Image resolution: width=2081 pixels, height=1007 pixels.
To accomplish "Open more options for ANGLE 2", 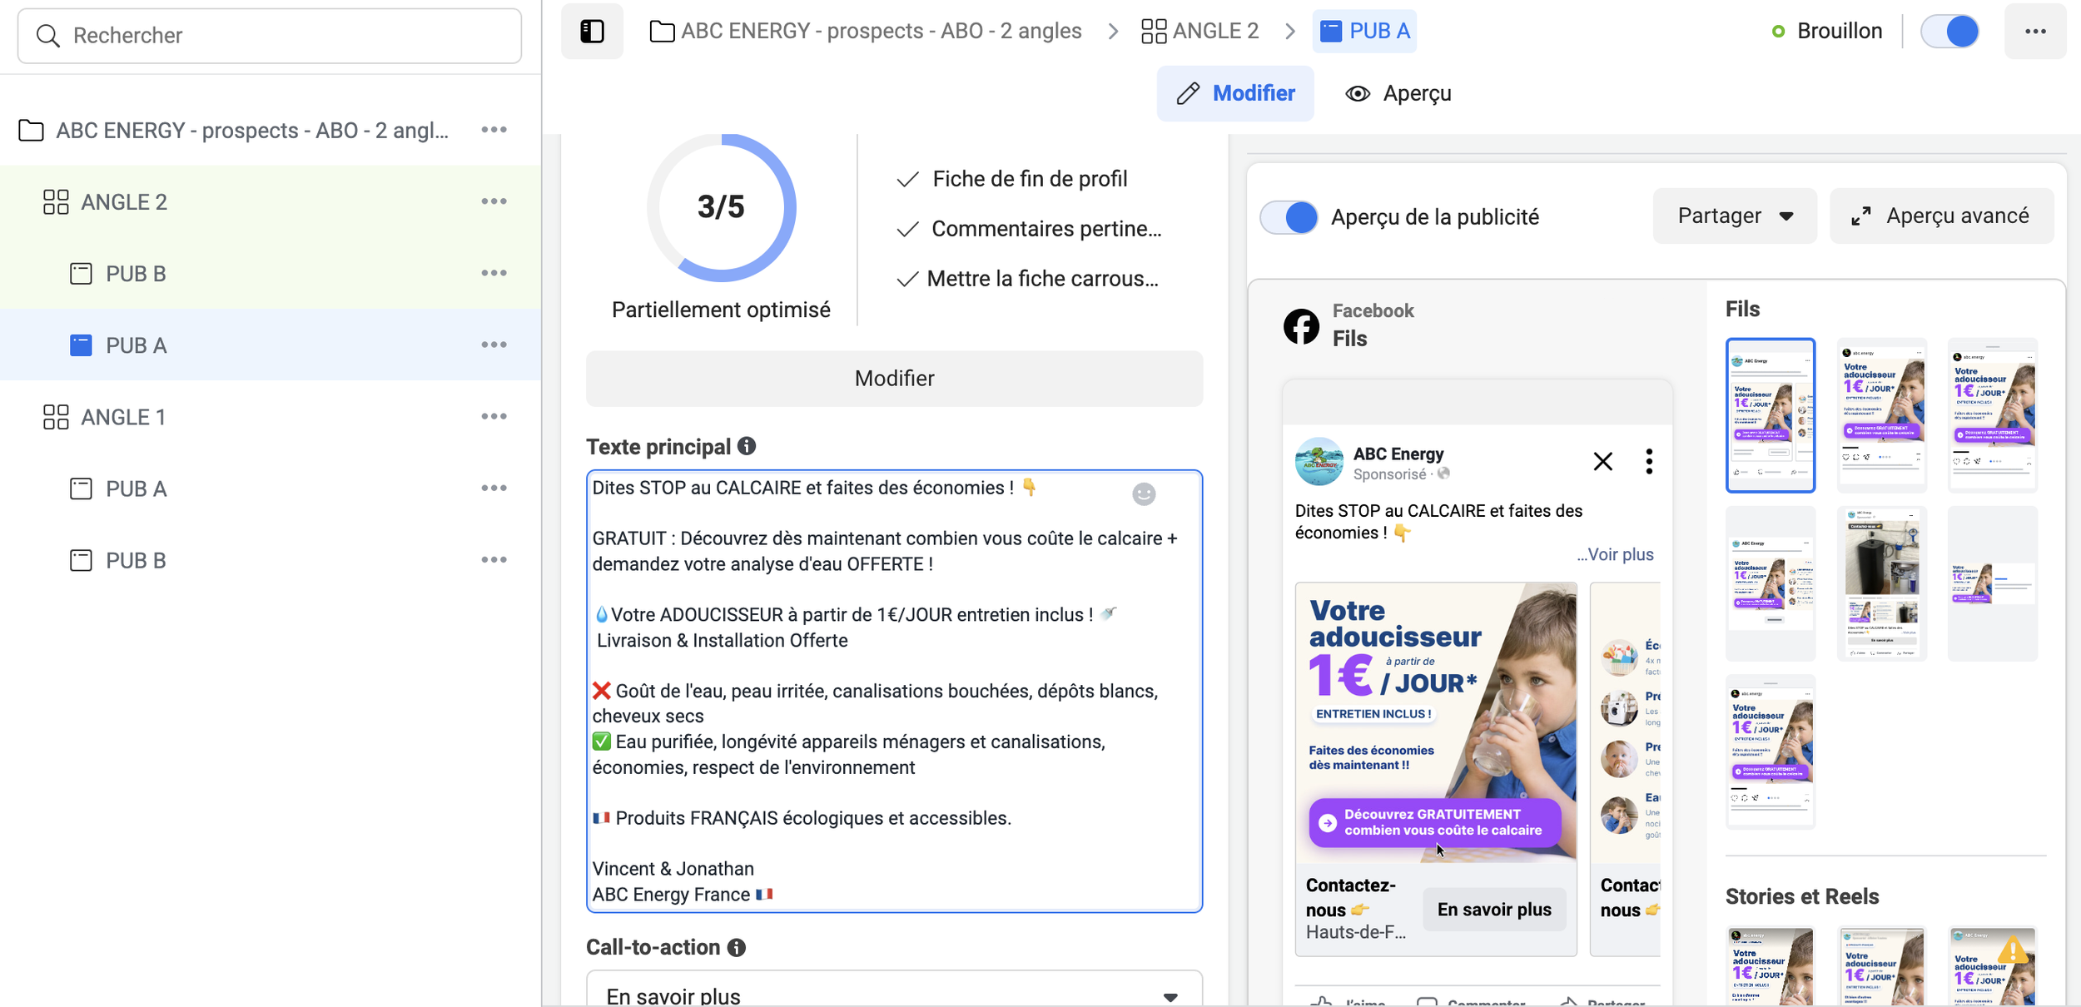I will coord(494,202).
